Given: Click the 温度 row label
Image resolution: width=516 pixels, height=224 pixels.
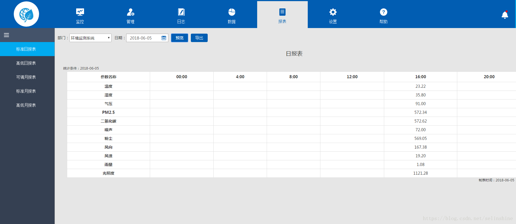Looking at the screenshot, I should [x=108, y=86].
